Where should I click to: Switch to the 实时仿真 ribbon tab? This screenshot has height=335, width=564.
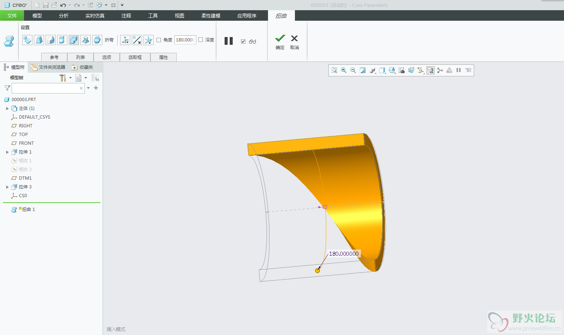point(95,16)
